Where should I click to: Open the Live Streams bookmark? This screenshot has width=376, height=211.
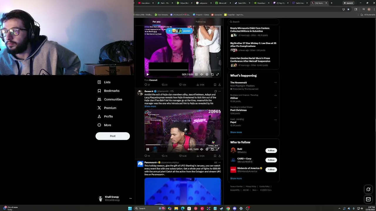coord(161,15)
